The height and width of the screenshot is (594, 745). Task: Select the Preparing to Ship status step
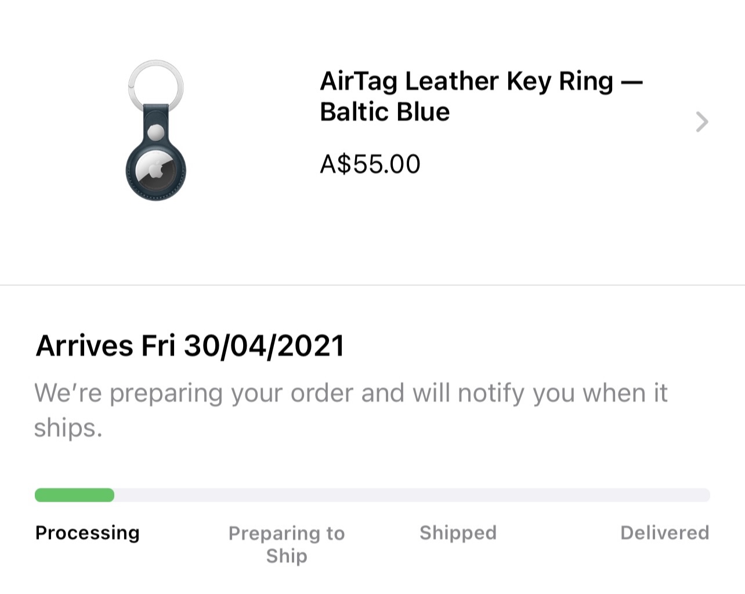pyautogui.click(x=287, y=544)
